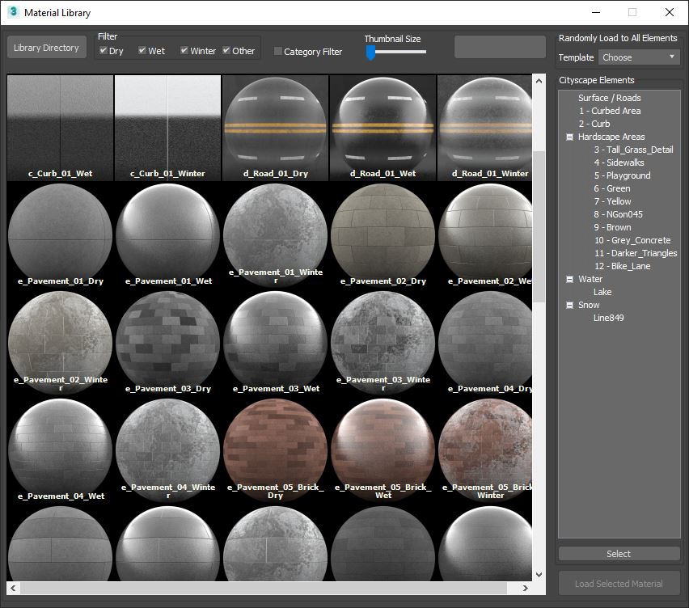Select 4 - Sidewalks in Cityscape Elements

tap(619, 163)
